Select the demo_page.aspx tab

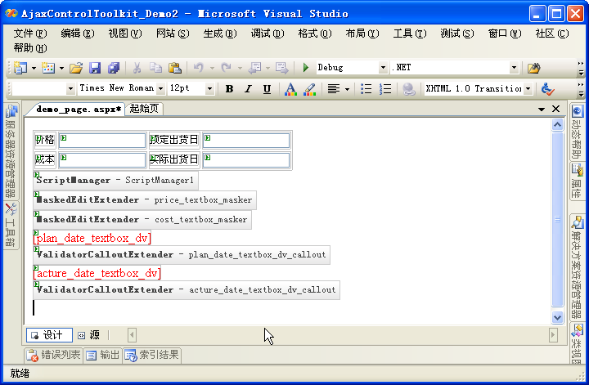[x=79, y=110]
